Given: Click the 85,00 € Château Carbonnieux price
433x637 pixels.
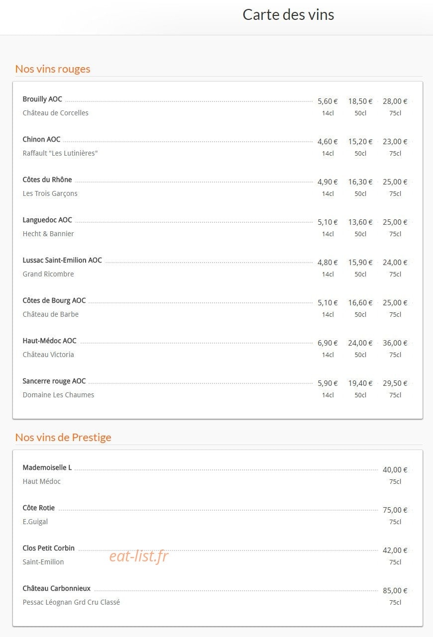Looking at the screenshot, I should pos(395,591).
